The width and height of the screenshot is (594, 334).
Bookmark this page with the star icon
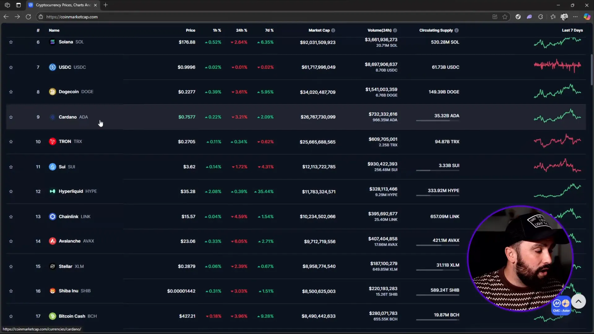click(505, 17)
